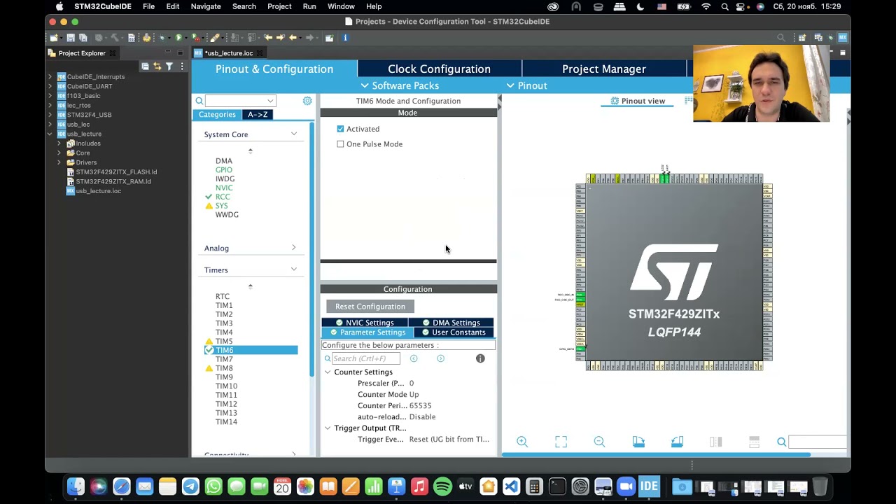Select TIM8 in the Timers list

pyautogui.click(x=224, y=368)
